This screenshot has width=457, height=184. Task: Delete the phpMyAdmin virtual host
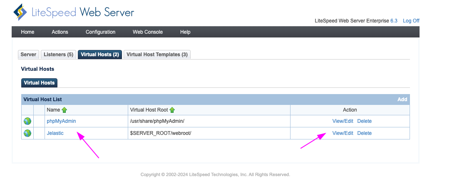[x=364, y=121]
